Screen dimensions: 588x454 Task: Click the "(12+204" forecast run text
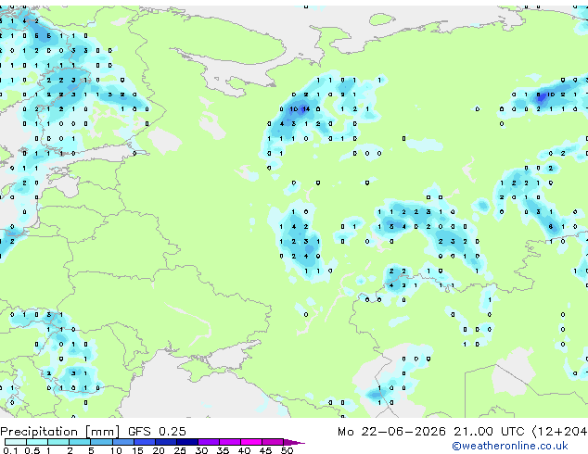559,431
